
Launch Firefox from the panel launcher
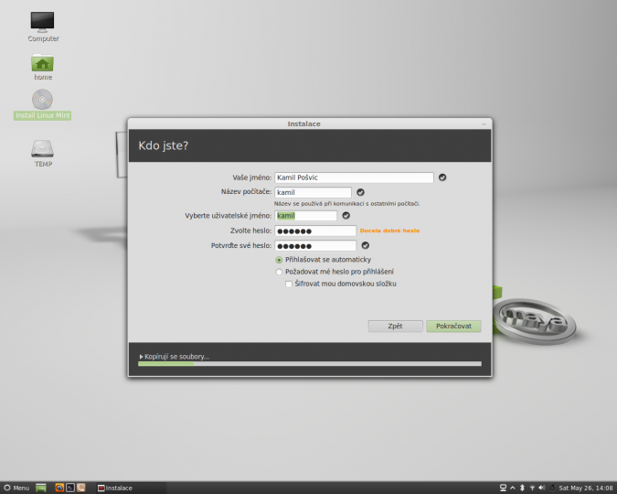tap(59, 488)
